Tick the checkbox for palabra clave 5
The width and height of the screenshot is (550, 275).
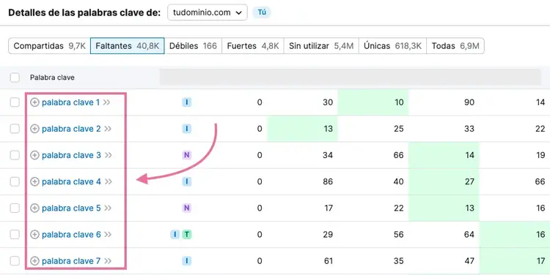click(x=15, y=208)
